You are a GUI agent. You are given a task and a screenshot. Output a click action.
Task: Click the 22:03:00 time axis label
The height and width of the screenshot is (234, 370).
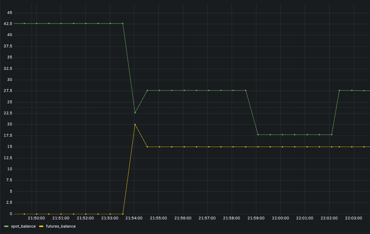(353, 218)
